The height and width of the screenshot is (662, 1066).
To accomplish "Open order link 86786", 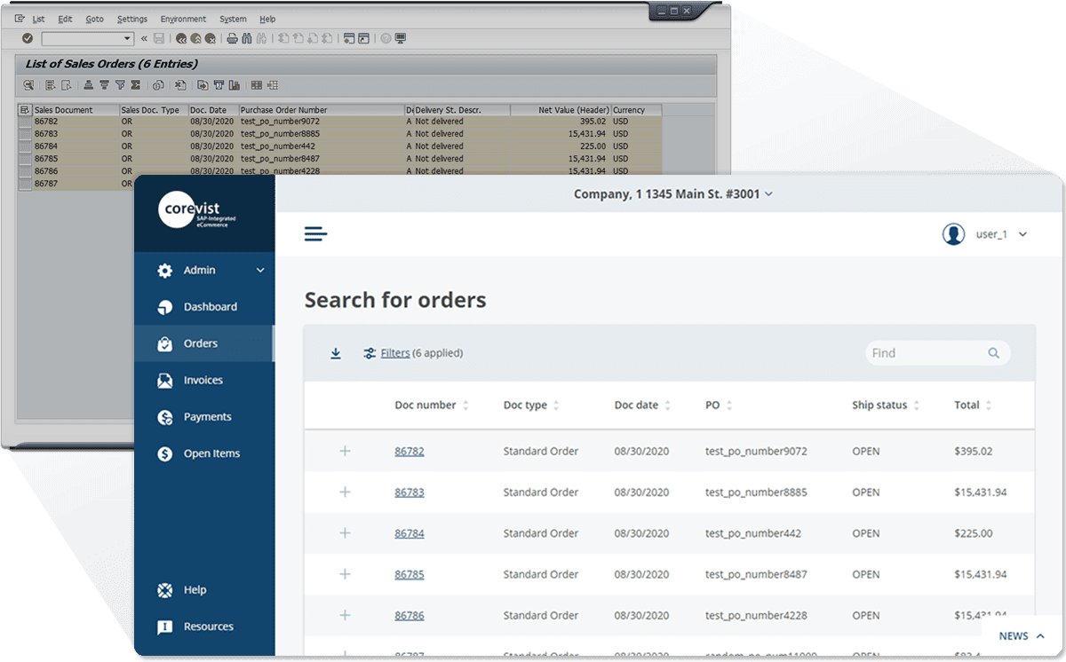I will [410, 615].
